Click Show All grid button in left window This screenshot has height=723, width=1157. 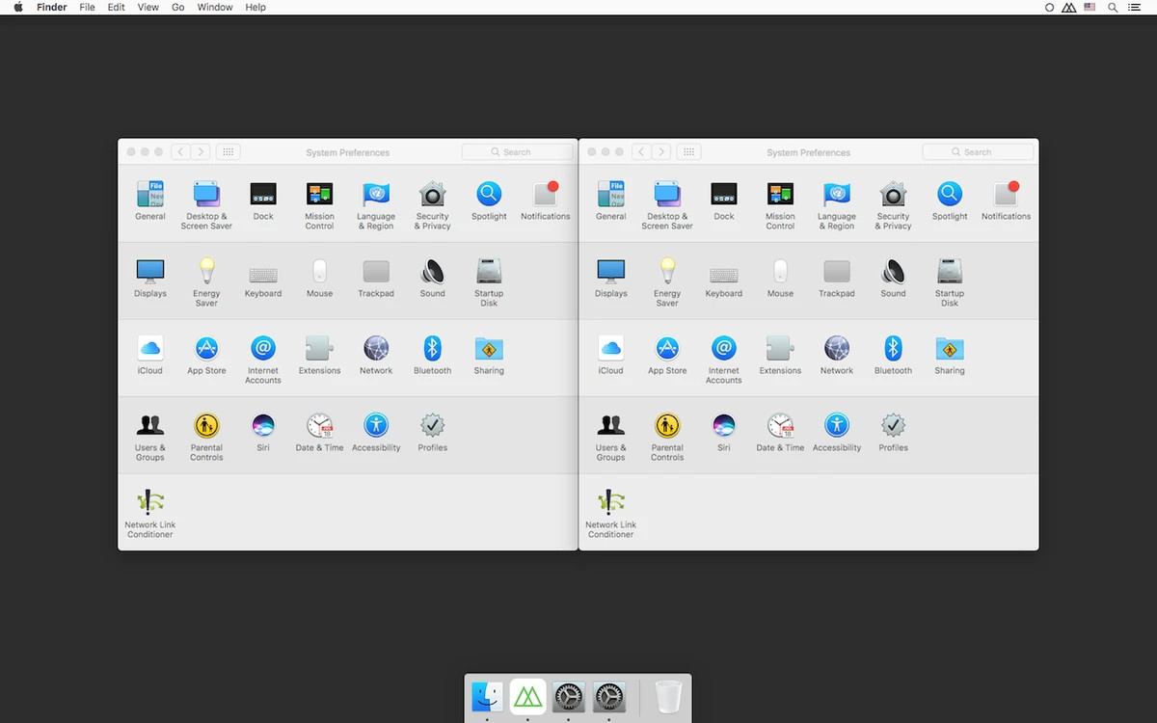(228, 152)
